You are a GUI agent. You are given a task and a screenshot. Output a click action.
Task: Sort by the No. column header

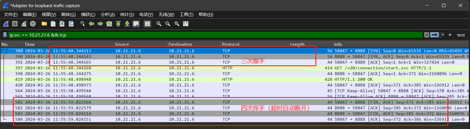point(11,44)
